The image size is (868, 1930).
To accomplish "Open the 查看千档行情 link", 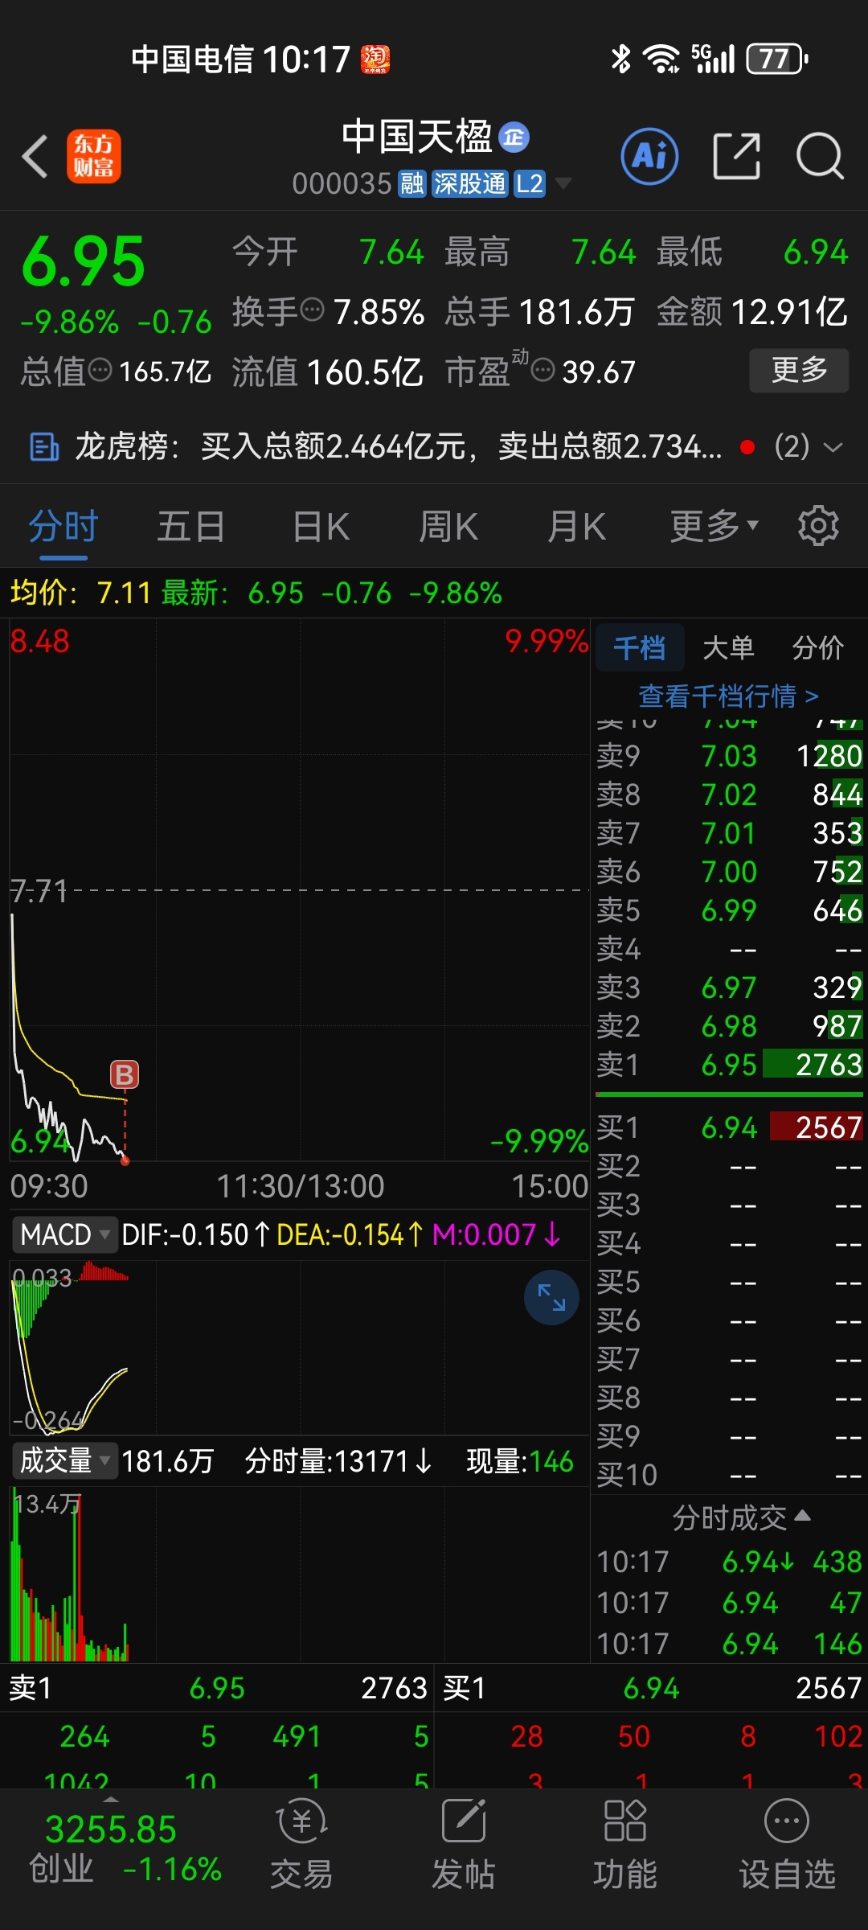I will (728, 696).
